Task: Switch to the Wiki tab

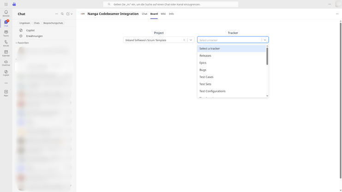Action: [x=163, y=14]
